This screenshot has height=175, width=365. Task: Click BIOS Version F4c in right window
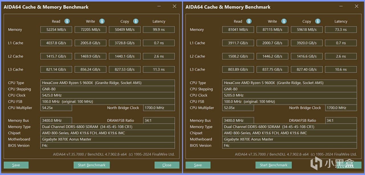click(x=289, y=146)
